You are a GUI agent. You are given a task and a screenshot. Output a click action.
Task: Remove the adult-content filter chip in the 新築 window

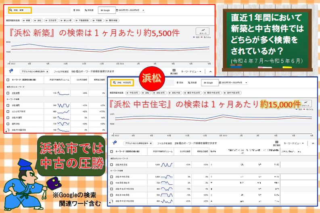(x=47, y=72)
